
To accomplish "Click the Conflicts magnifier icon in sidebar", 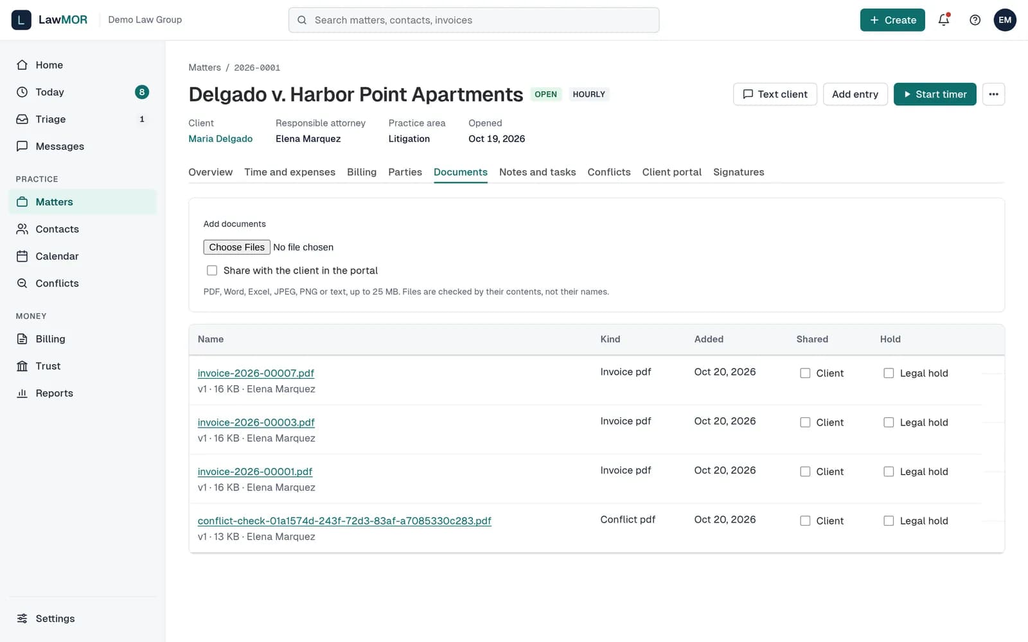I will click(22, 283).
